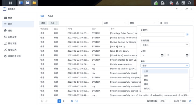Image resolution: width=196 pixels, height=105 pixels.
Task: Switch to the 已存档 tab
Action: point(50,16)
